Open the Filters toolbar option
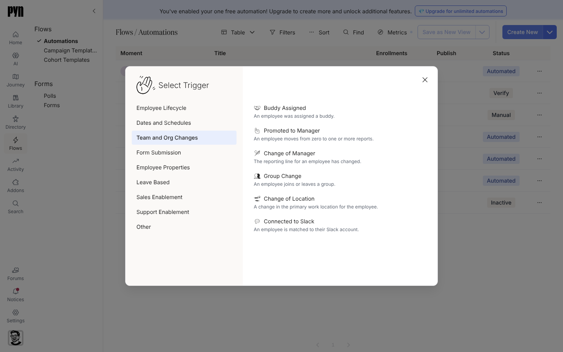Viewport: 563px width, 352px height. pyautogui.click(x=282, y=32)
